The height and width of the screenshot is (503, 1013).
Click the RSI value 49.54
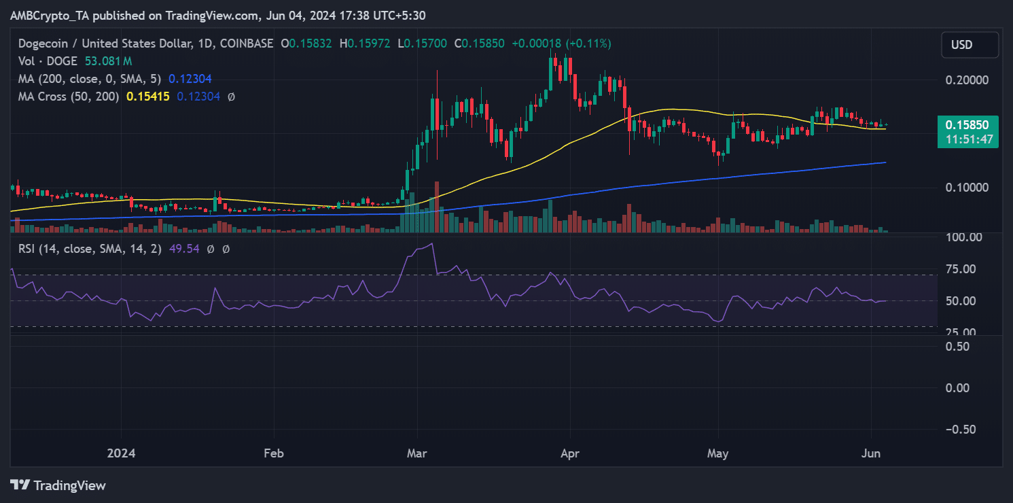point(183,249)
